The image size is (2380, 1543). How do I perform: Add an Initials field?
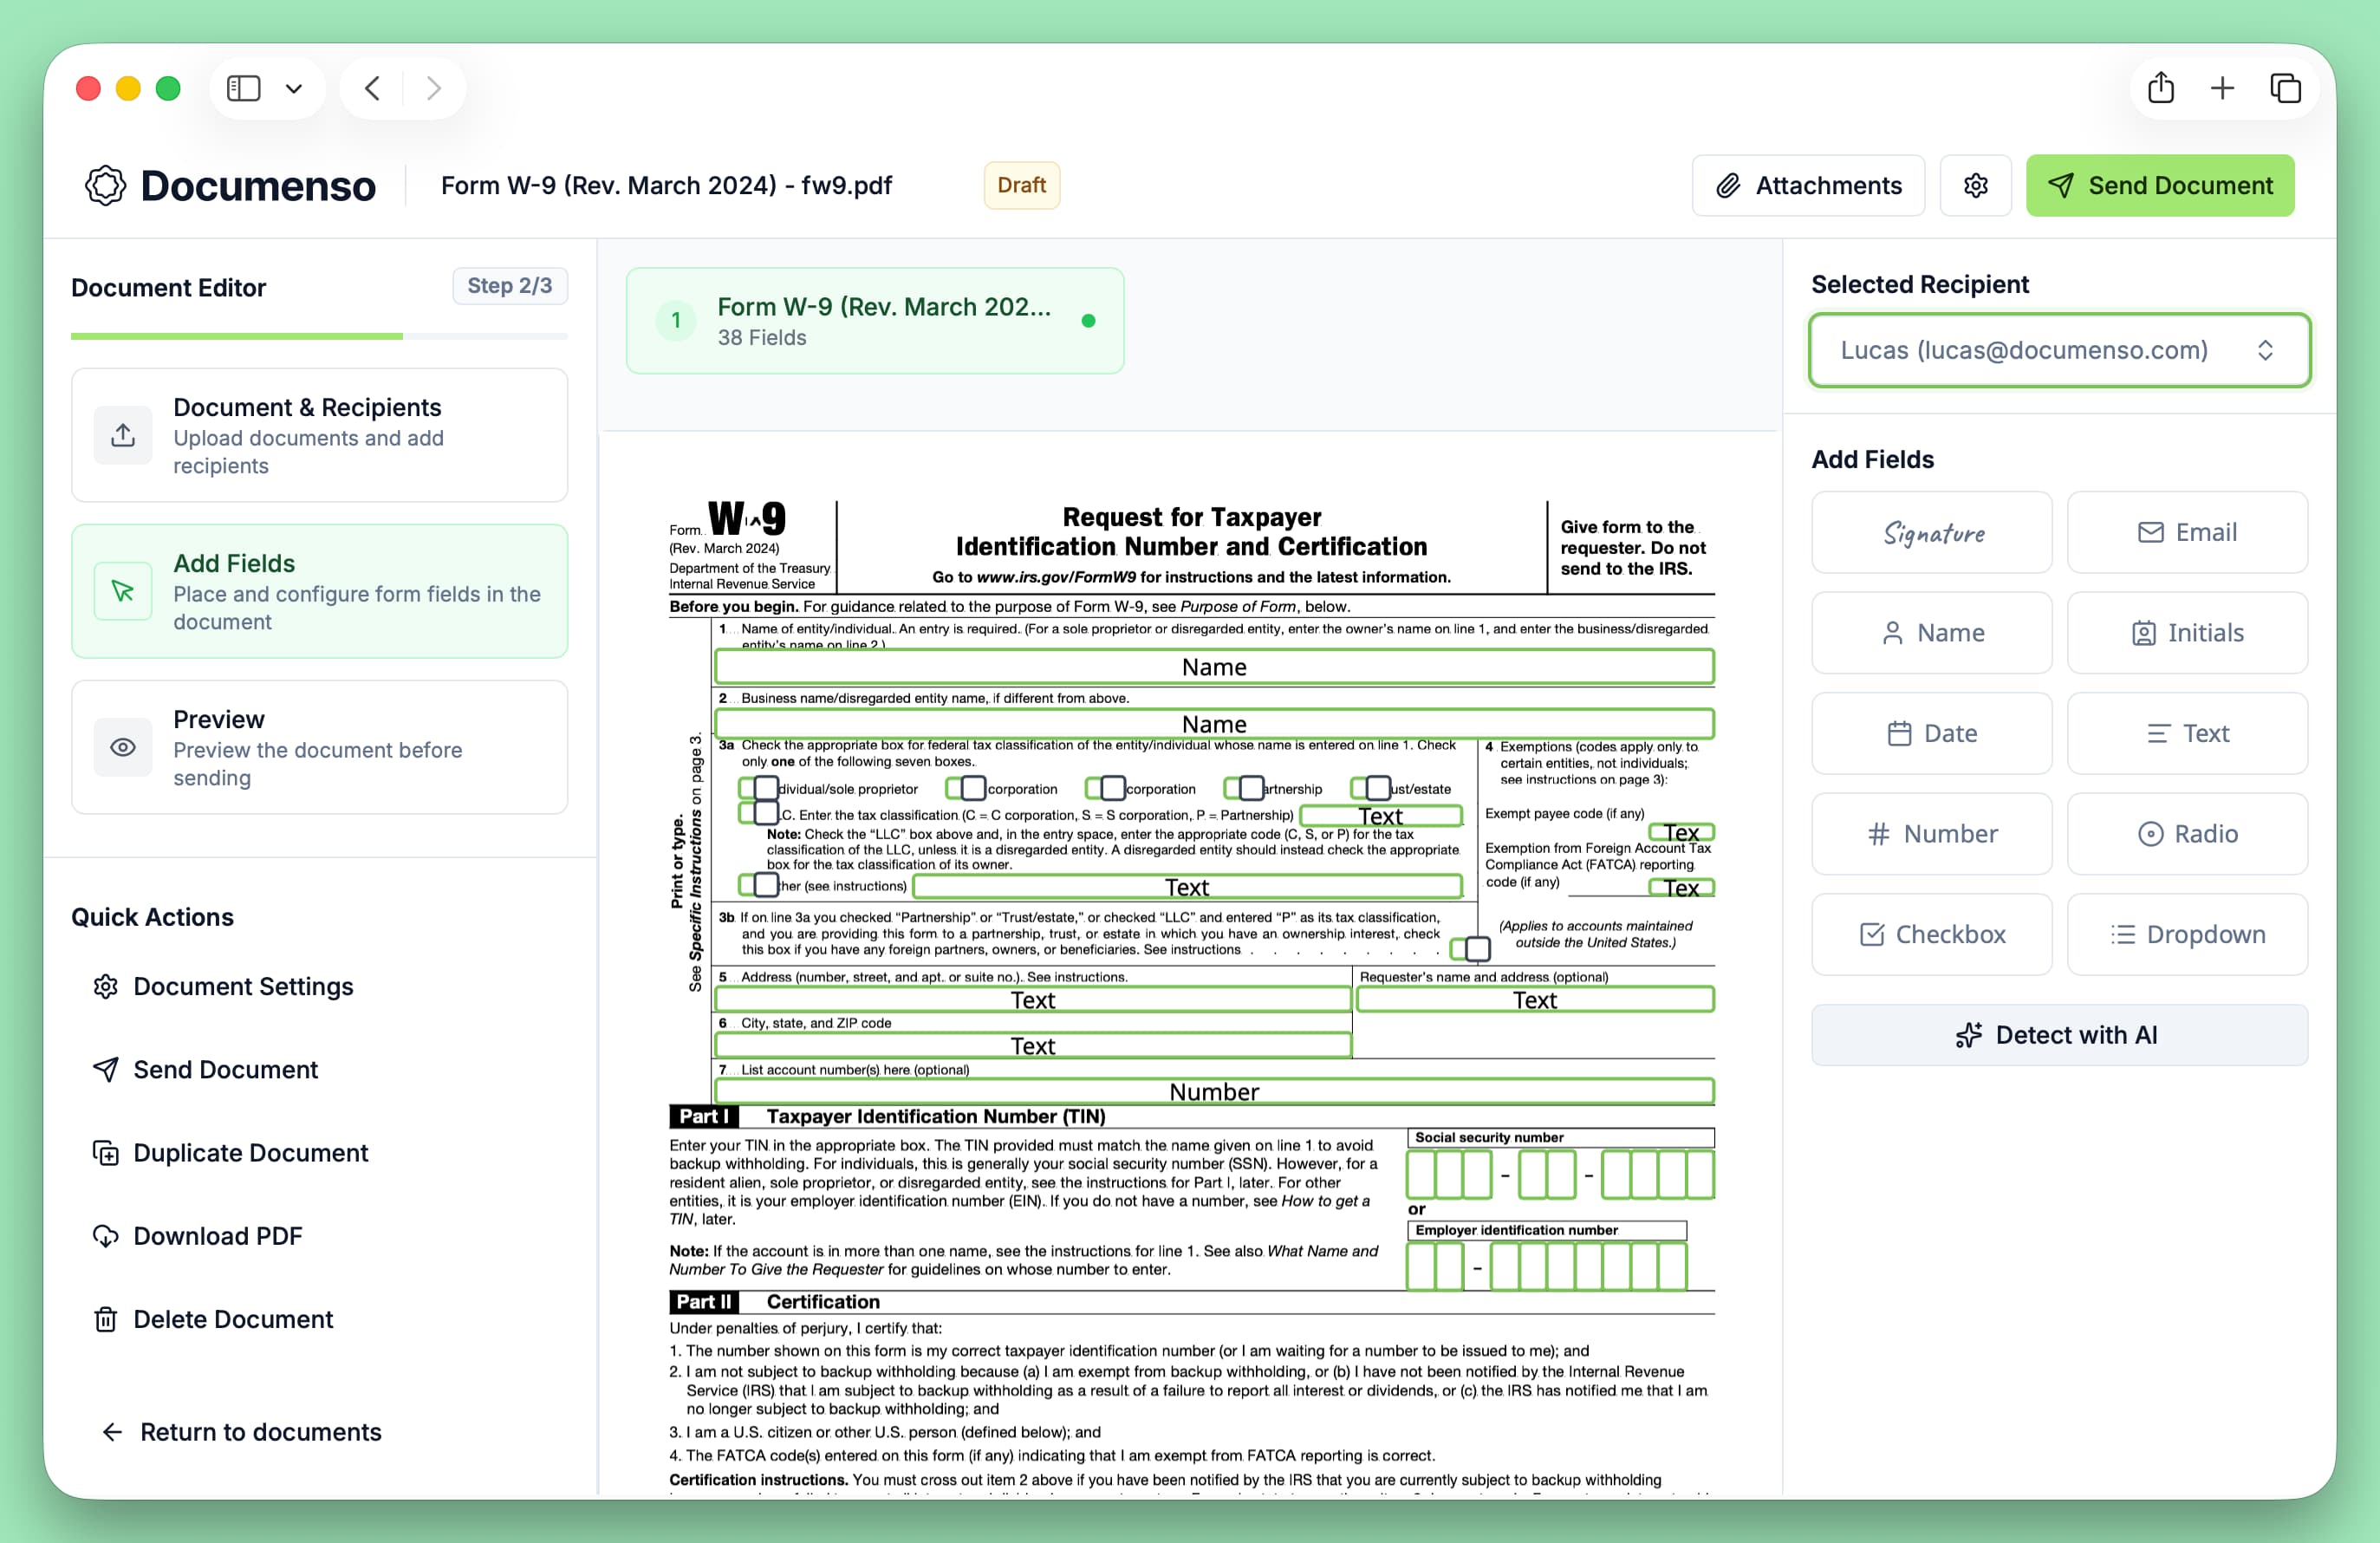2187,633
